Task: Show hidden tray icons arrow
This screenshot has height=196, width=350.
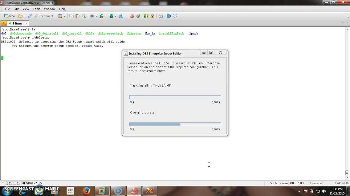Action: (299, 191)
